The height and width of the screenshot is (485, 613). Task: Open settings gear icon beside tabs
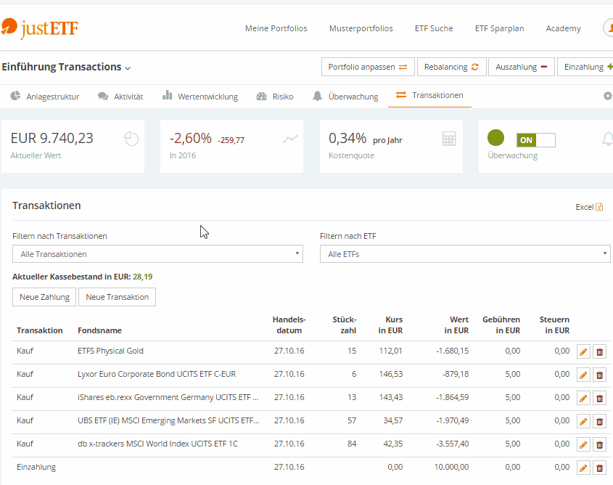607,96
